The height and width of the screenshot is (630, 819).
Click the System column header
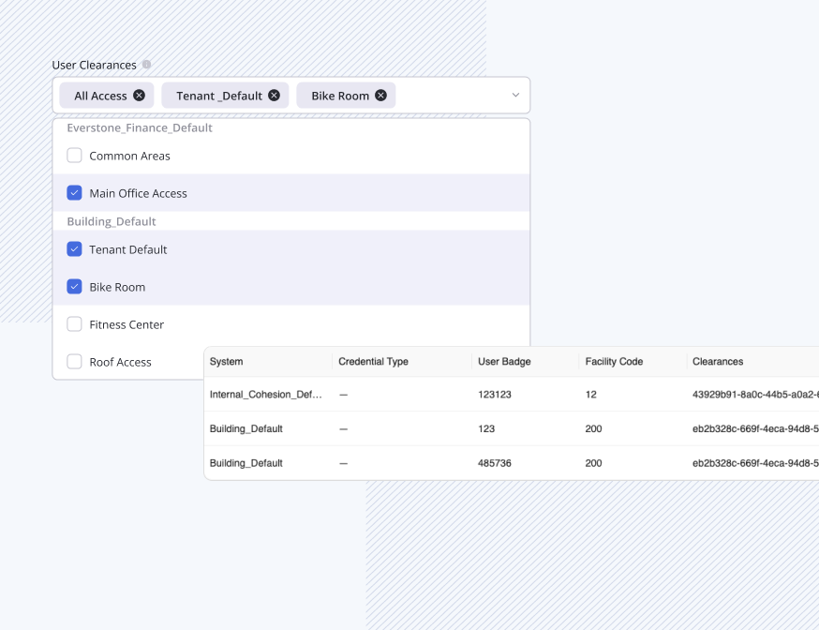[226, 362]
